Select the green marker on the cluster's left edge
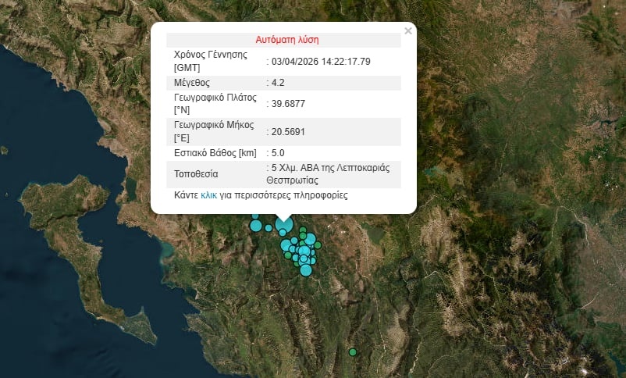This screenshot has width=626, height=378. 288,255
